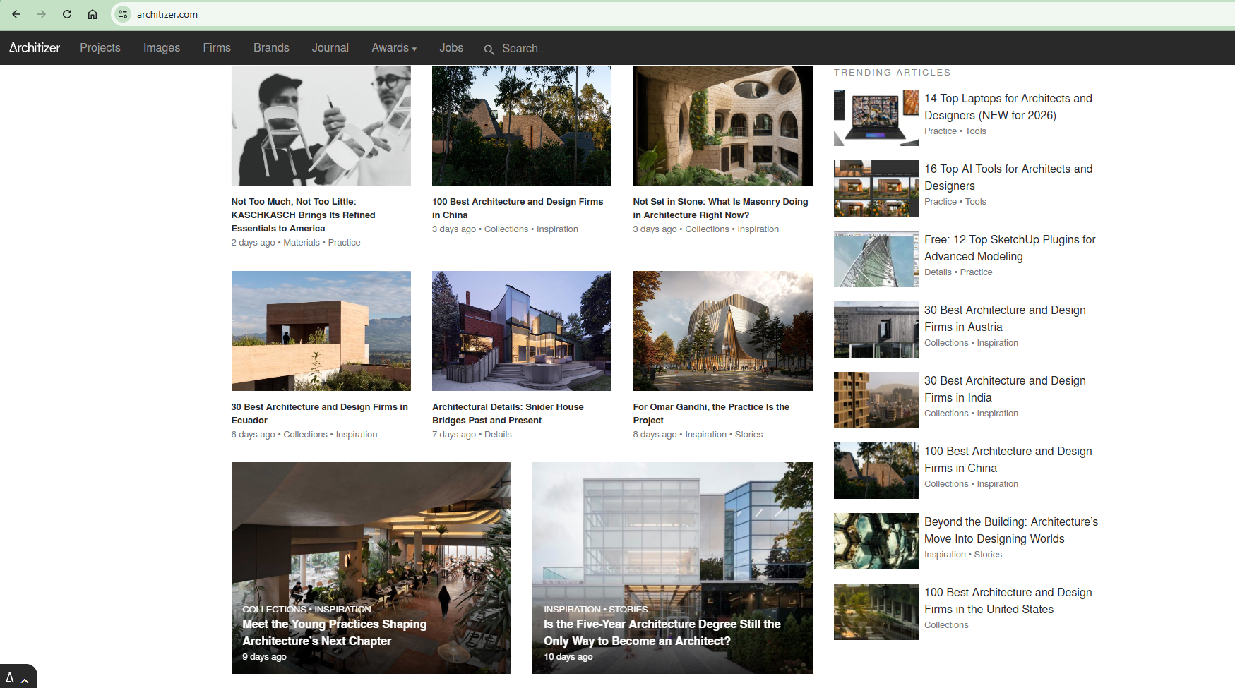This screenshot has width=1235, height=688.
Task: Click the Architizer logo
Action: [35, 48]
